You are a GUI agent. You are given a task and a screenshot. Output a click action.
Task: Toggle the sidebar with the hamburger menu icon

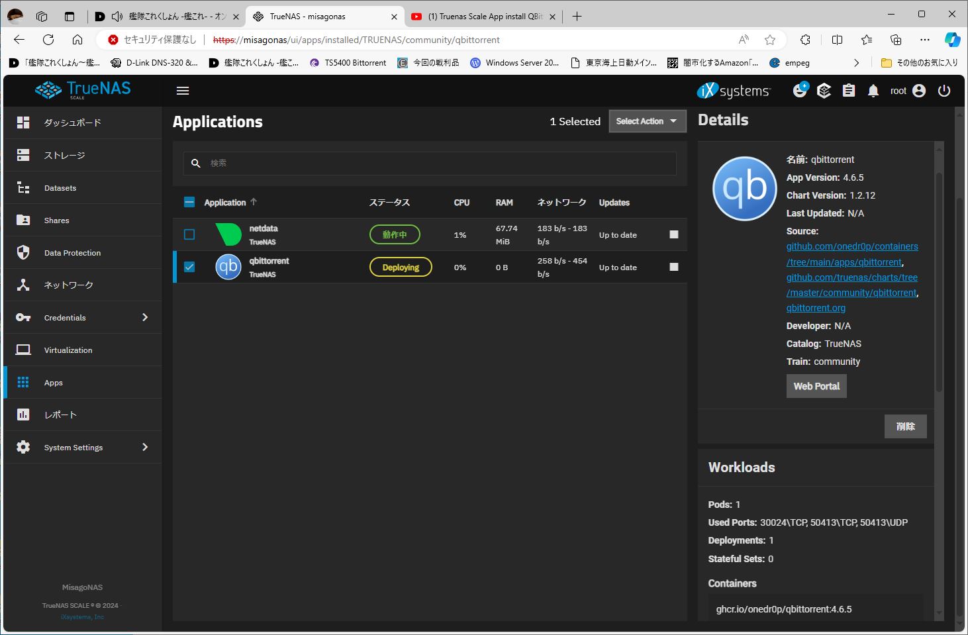[x=183, y=91]
